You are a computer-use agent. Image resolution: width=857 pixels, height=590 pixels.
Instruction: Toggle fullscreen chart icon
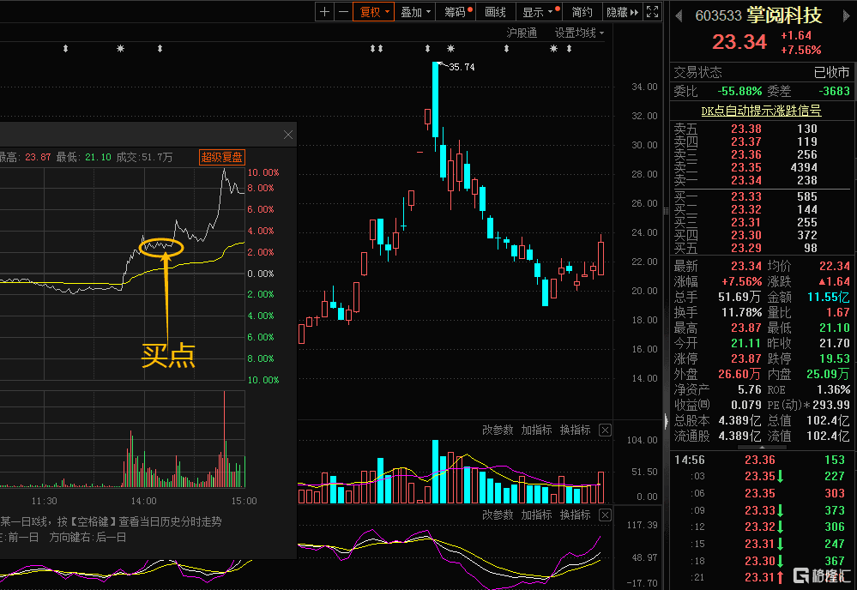653,11
